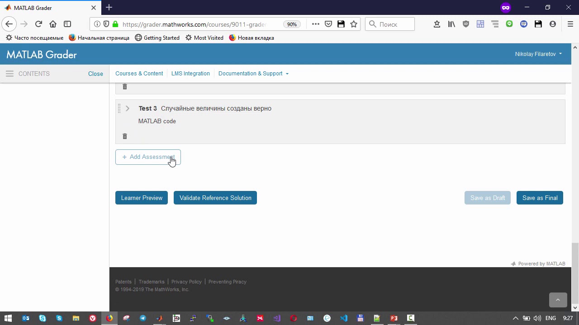Click the 90% zoom level indicator
This screenshot has width=579, height=325.
(x=292, y=24)
